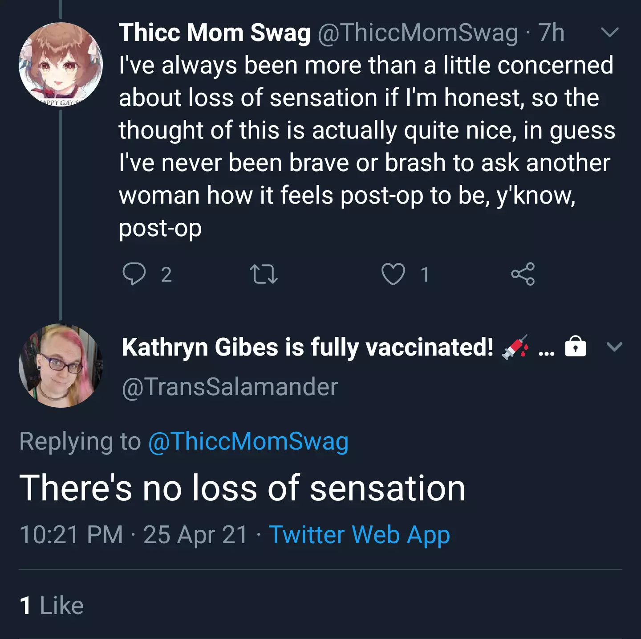The image size is (641, 639).
Task: Open the Thicc Mom Swag display name
Action: (x=215, y=33)
